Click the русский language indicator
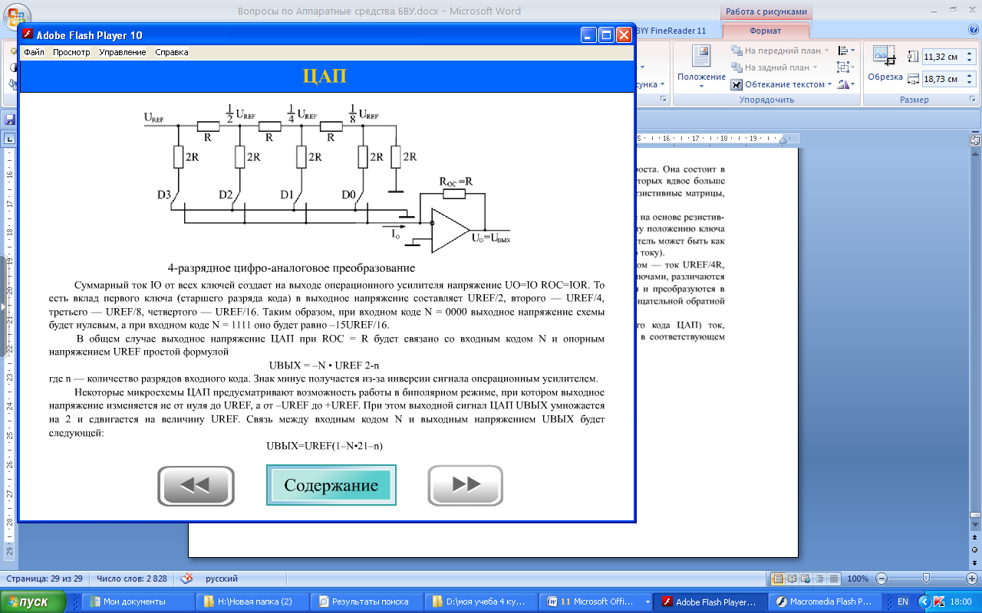This screenshot has height=613, width=982. (x=222, y=579)
